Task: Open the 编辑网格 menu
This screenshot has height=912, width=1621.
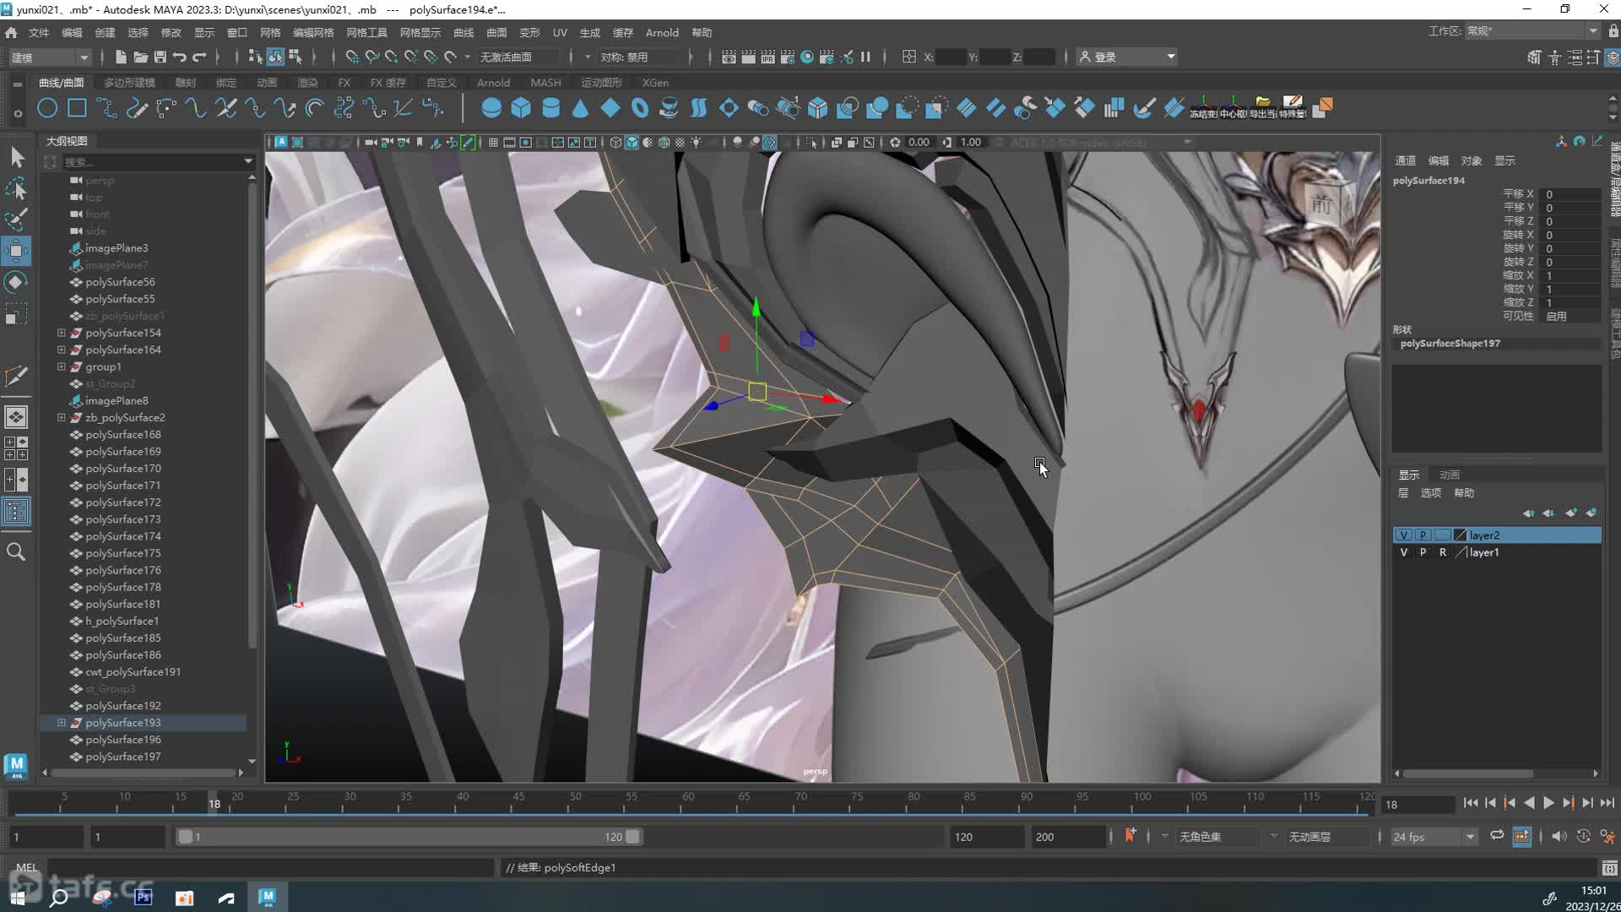Action: pos(313,32)
